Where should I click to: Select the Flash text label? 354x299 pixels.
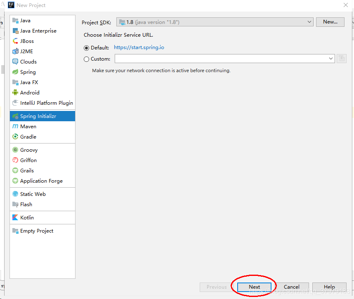tap(26, 205)
